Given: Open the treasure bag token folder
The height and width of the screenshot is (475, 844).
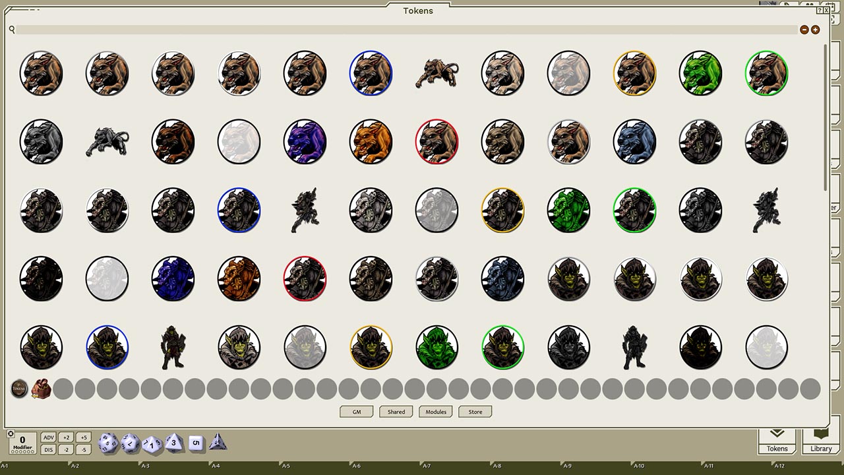Looking at the screenshot, I should click(x=42, y=389).
